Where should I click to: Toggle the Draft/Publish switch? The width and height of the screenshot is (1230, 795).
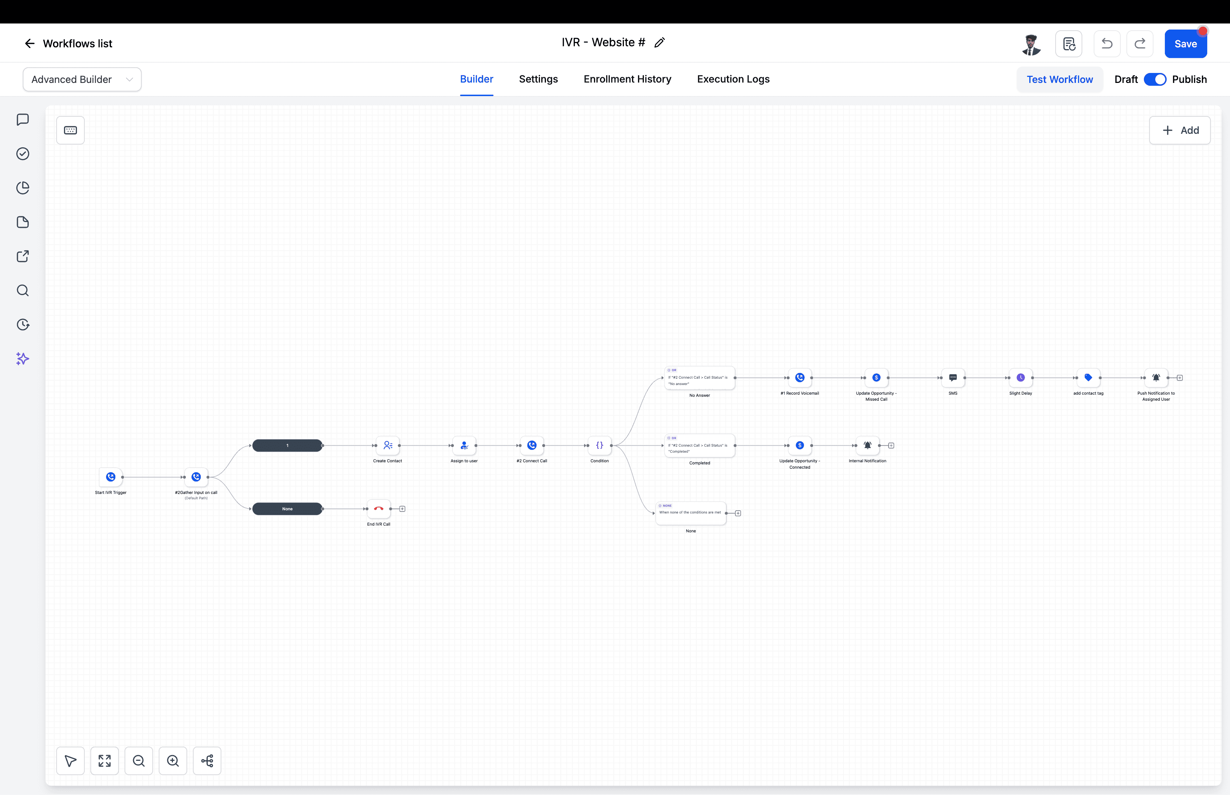point(1155,79)
